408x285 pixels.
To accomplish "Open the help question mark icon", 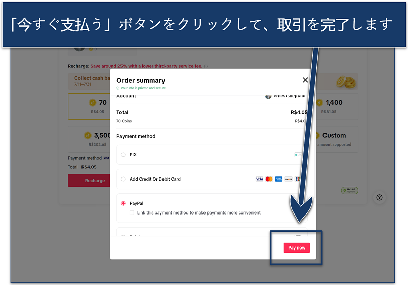I will point(379,197).
